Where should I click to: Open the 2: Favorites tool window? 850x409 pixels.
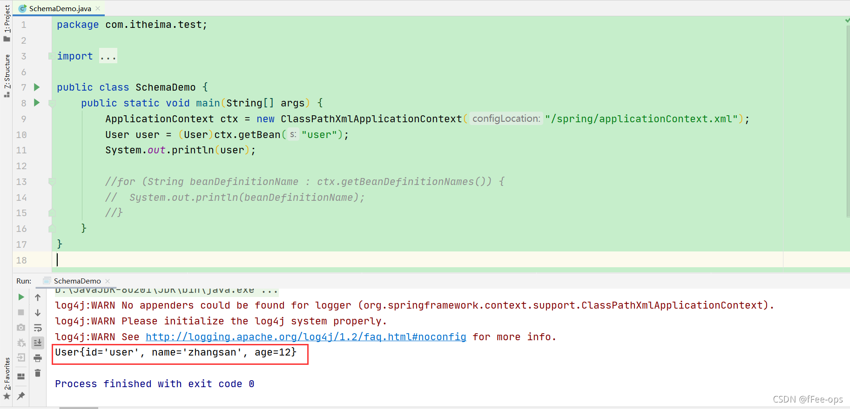click(7, 378)
